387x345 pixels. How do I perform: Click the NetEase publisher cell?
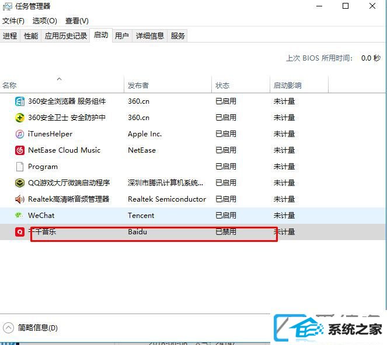tap(142, 150)
